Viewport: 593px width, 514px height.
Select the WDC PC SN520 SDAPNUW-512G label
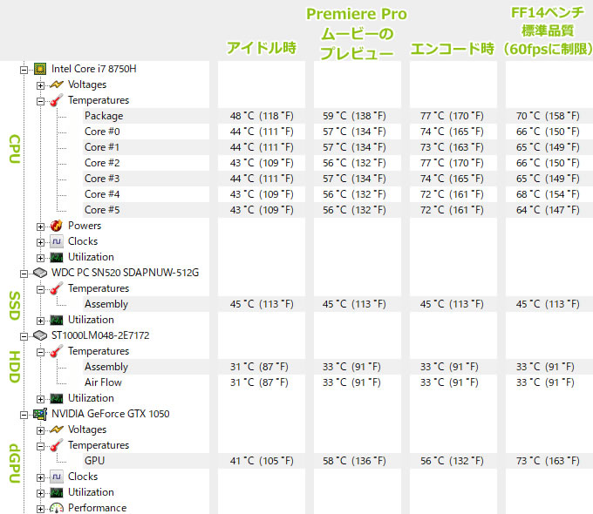point(126,273)
